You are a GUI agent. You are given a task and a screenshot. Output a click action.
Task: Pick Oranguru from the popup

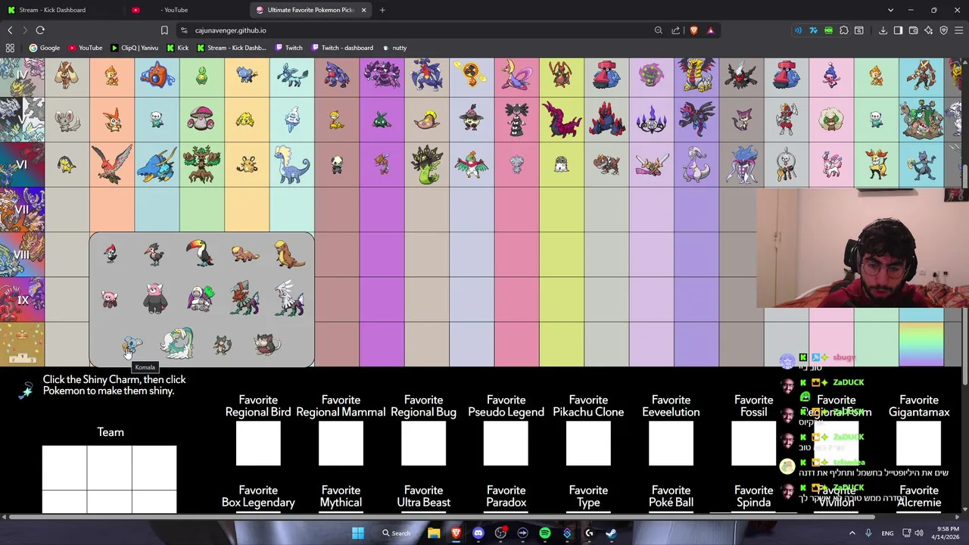201,299
